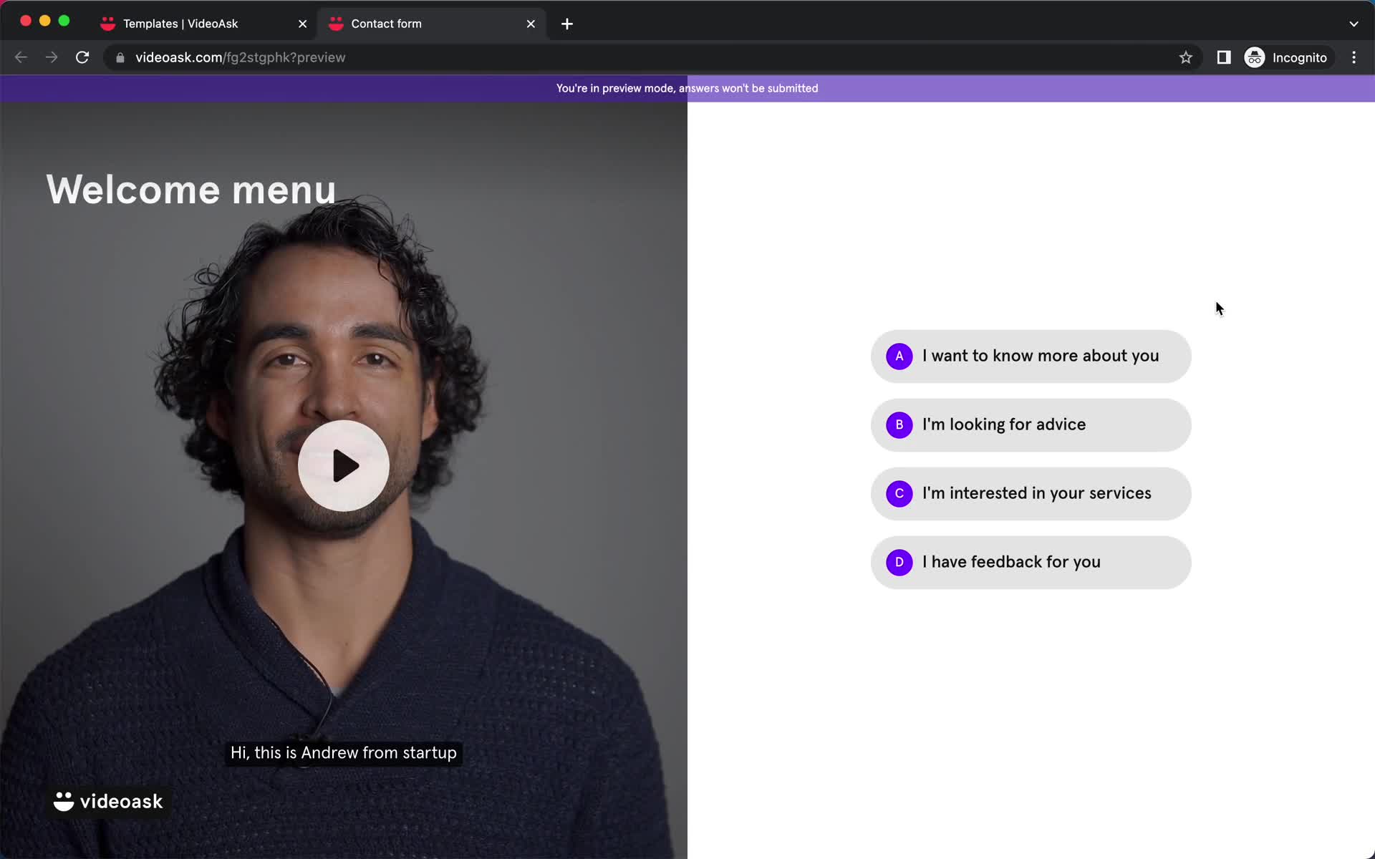Select option A 'I want to know more about you'
Viewport: 1375px width, 859px height.
(1031, 355)
